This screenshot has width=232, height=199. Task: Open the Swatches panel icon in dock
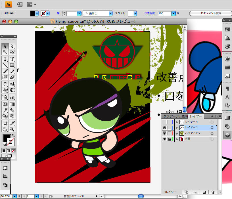tap(227, 29)
